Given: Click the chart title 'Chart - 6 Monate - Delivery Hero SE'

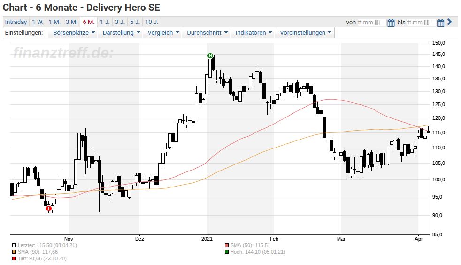Looking at the screenshot, I should [x=81, y=8].
